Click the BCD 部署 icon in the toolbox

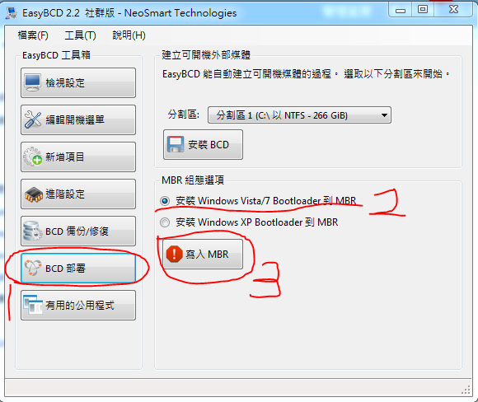point(33,268)
